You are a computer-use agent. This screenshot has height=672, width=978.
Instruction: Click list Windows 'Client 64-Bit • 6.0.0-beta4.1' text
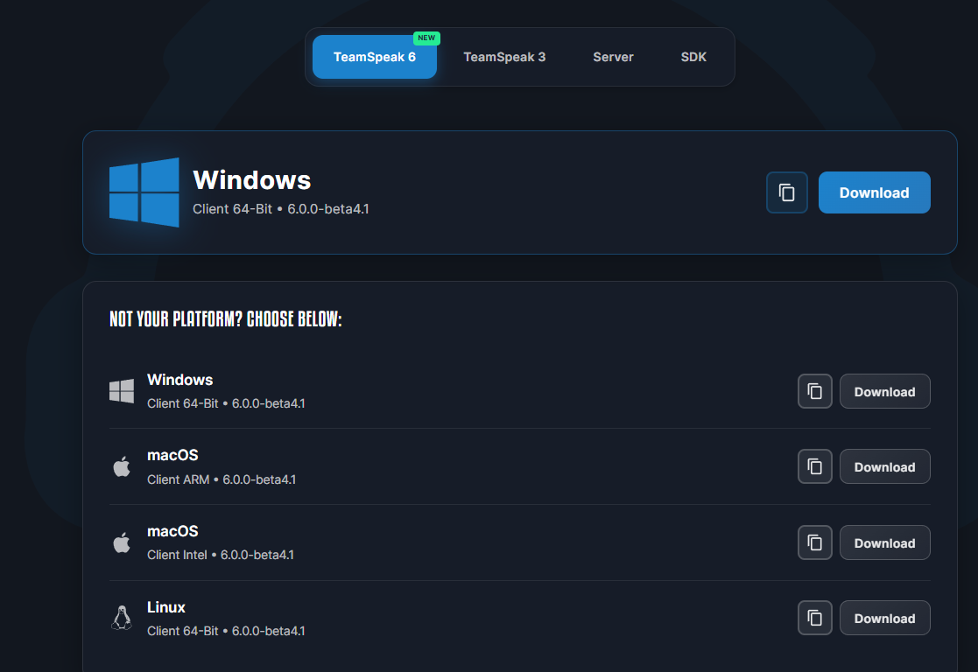click(226, 403)
